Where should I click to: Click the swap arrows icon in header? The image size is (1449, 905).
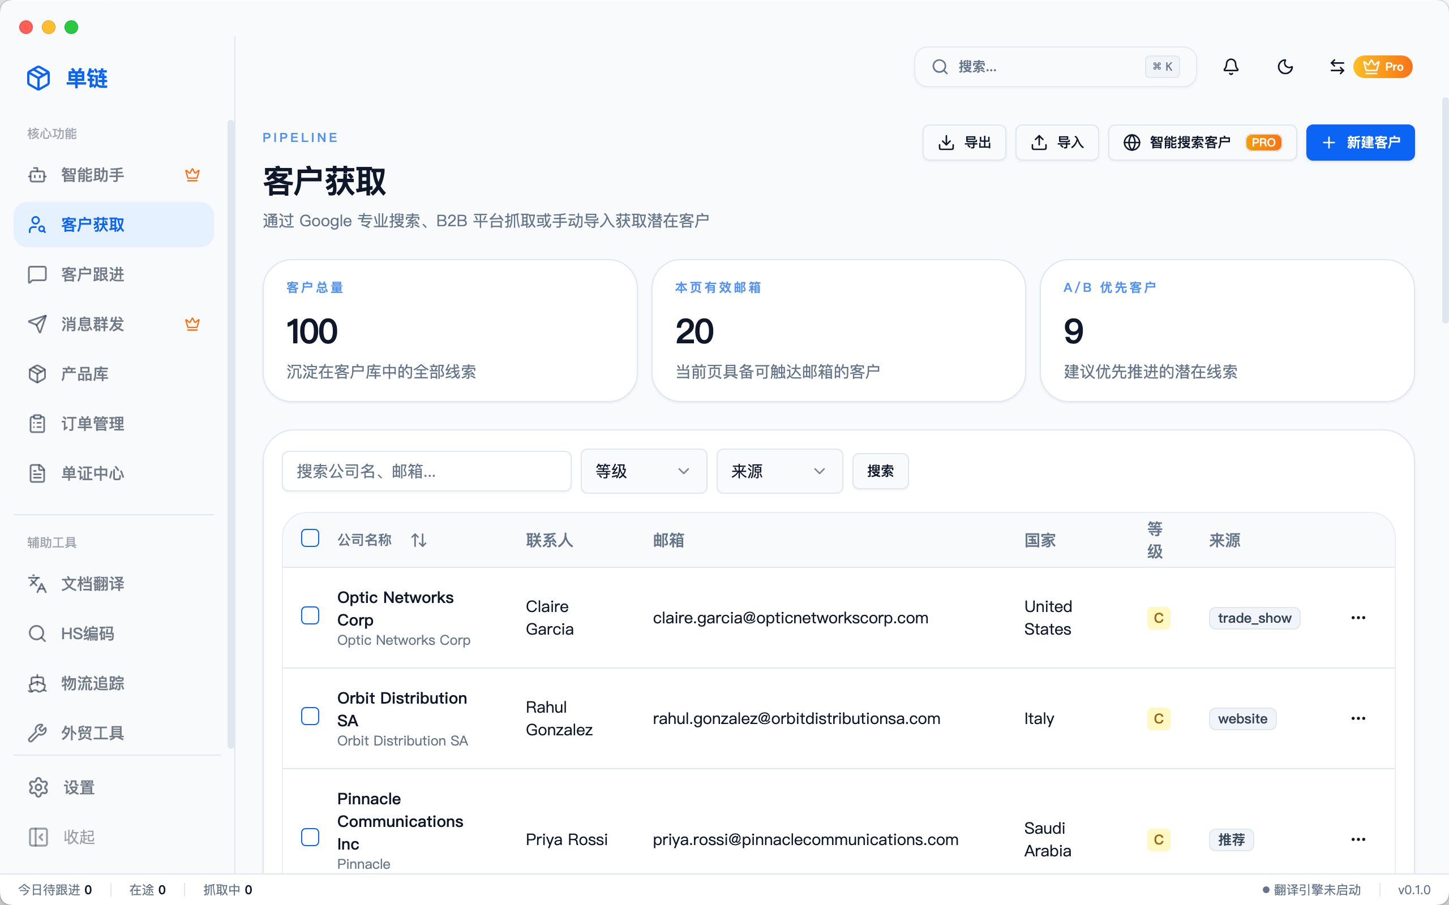(1337, 66)
